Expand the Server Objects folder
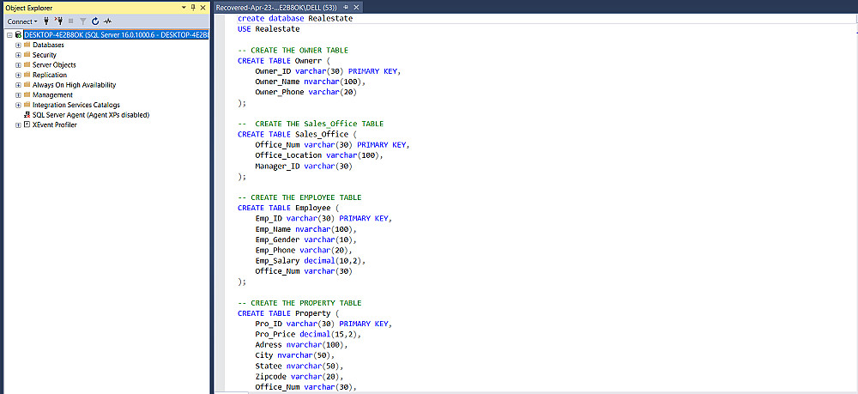 [18, 65]
